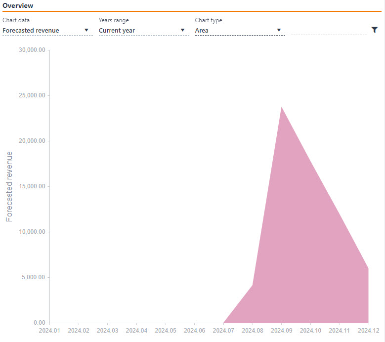
Task: Click the vertical 'Forecasted revenue' axis title
Action: tap(9, 186)
